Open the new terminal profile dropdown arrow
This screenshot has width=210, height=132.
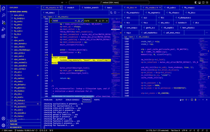(189, 100)
